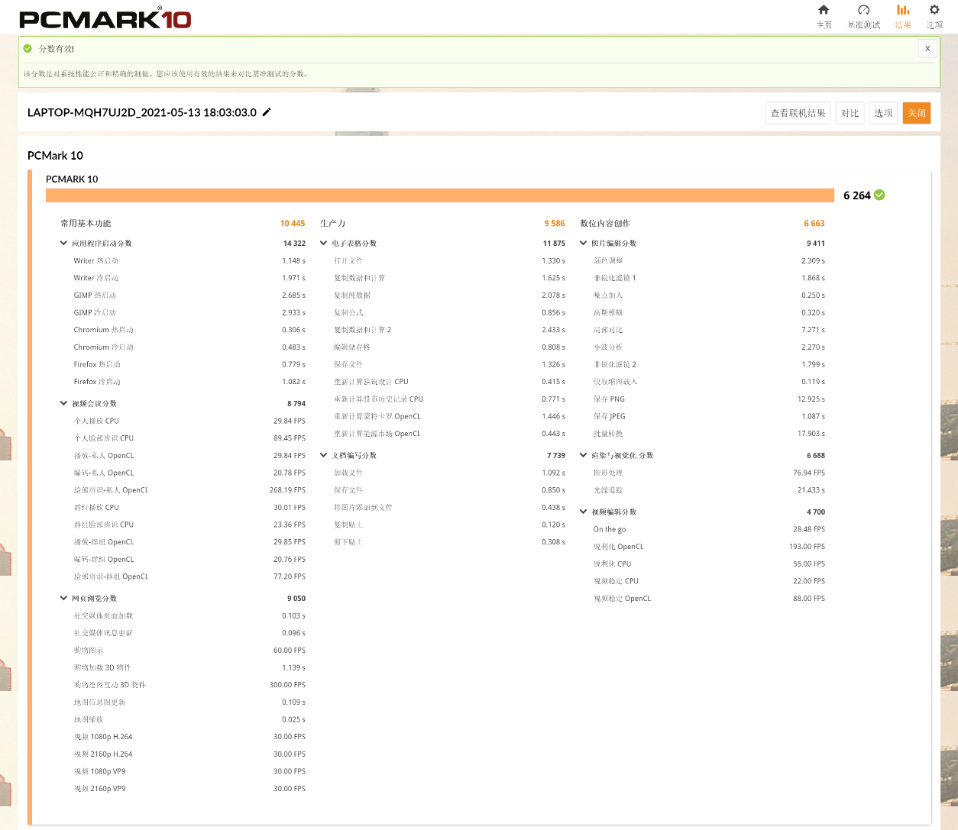Image resolution: width=958 pixels, height=830 pixels.
Task: Collapse the 文档编写分数 section
Action: [x=323, y=456]
